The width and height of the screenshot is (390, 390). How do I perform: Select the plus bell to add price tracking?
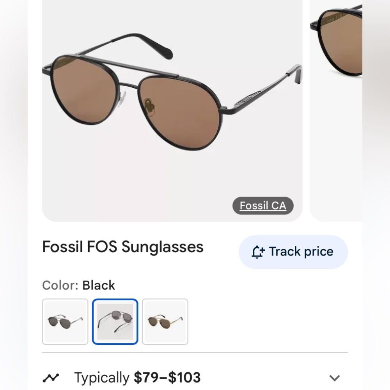(257, 252)
